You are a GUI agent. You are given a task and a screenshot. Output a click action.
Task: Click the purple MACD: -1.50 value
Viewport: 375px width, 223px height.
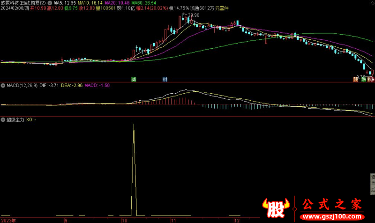point(97,85)
